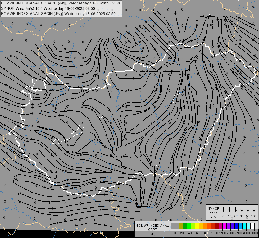Image resolution: width=259 pixels, height=238 pixels.
Task: Select the J/kg unit label in the CAPE legend
Action: tap(152, 234)
